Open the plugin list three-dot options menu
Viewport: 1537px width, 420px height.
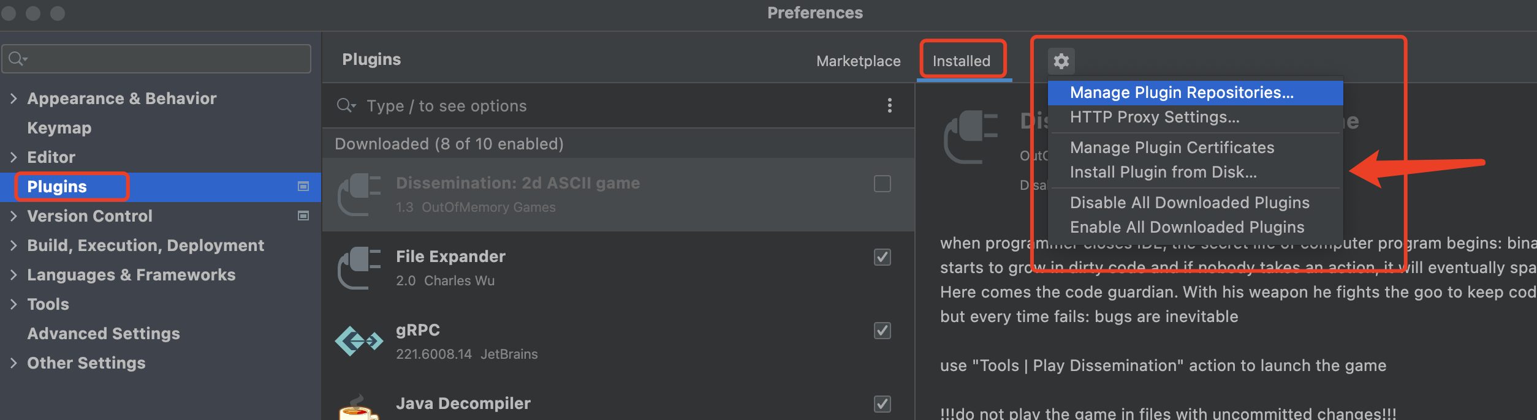(x=889, y=105)
